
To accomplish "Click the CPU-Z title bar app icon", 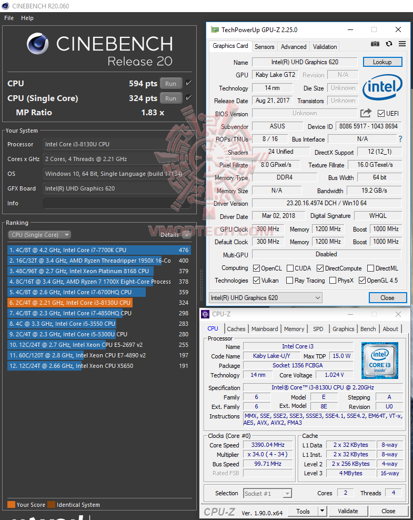I will (x=206, y=314).
